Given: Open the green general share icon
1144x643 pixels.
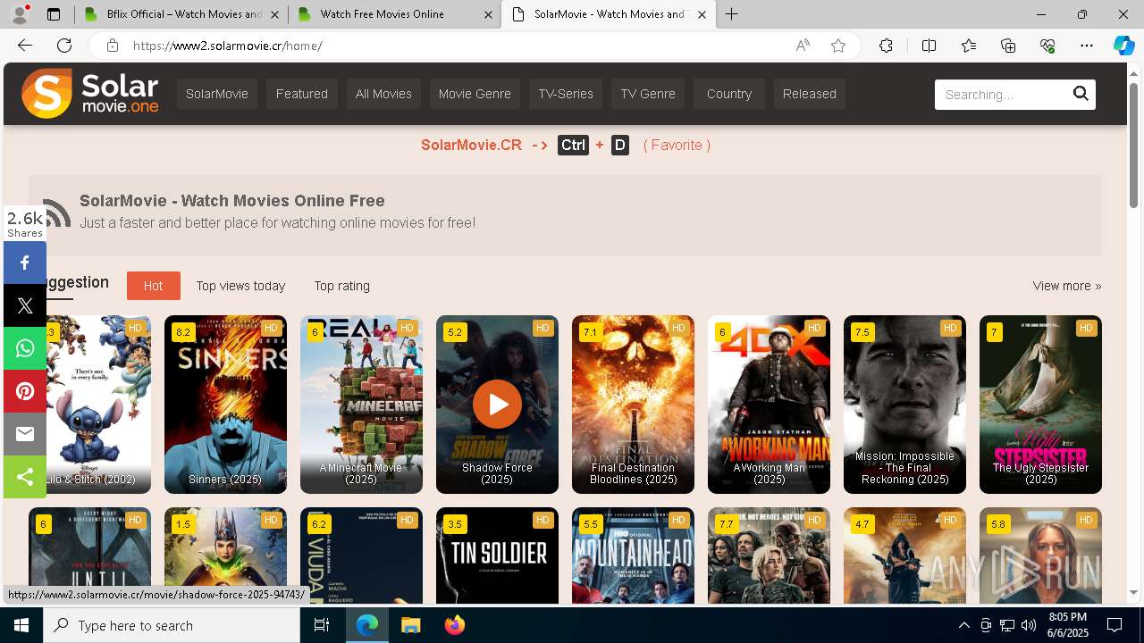Looking at the screenshot, I should coord(25,477).
